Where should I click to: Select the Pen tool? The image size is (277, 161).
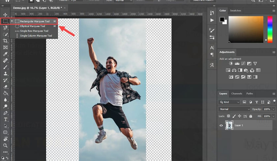coord(5,113)
